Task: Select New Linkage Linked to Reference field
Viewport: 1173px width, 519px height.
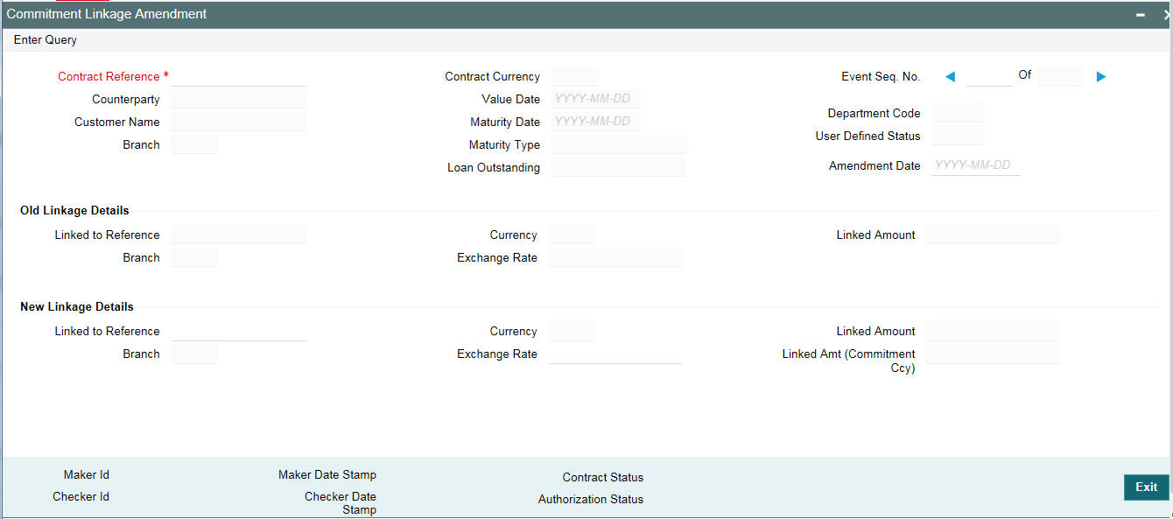Action: [239, 332]
